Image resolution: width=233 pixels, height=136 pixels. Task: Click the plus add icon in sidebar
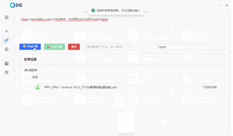7,31
